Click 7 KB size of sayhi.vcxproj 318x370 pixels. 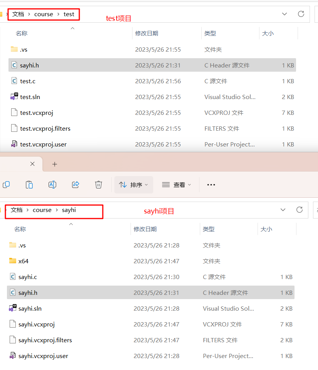[286, 324]
